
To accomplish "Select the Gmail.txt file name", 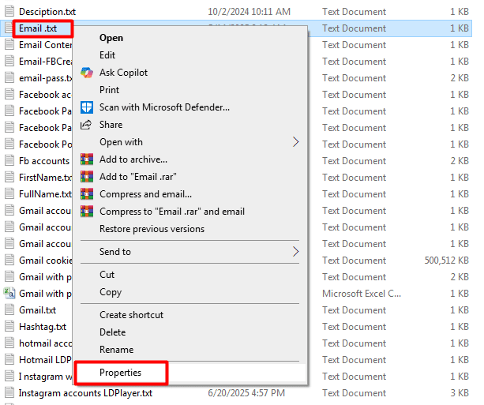I will coord(37,310).
